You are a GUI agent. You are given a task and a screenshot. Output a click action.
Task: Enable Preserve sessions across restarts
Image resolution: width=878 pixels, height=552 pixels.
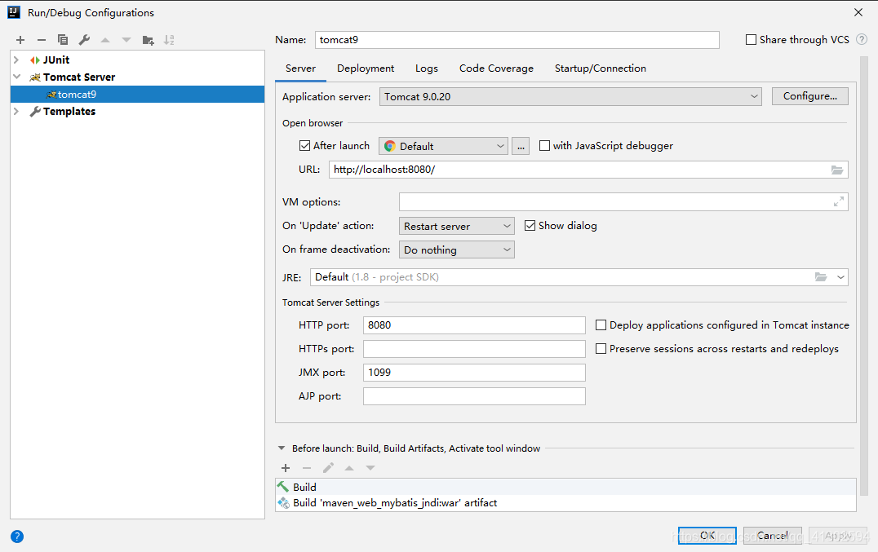point(601,348)
